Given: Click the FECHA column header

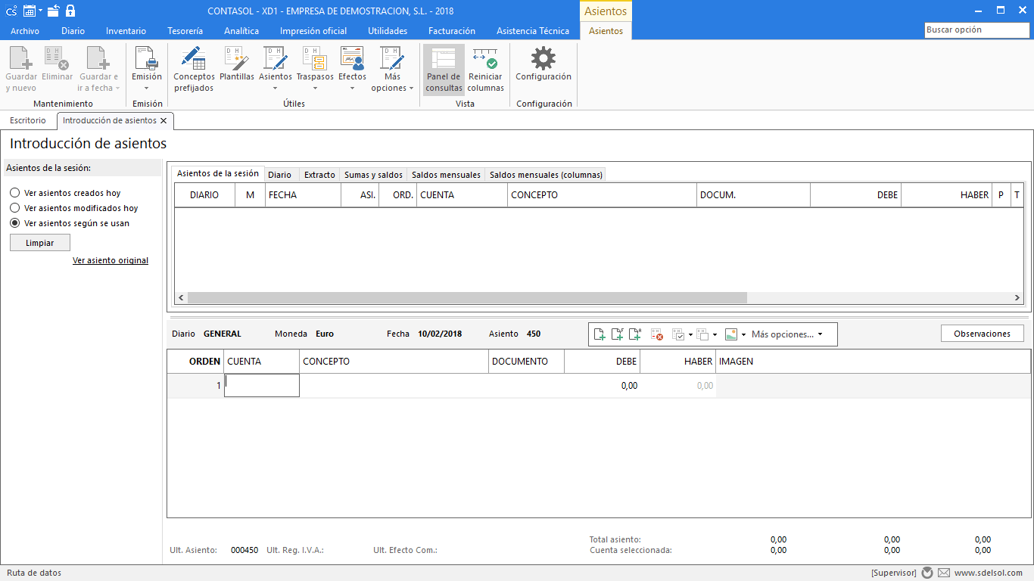Looking at the screenshot, I should coord(304,195).
